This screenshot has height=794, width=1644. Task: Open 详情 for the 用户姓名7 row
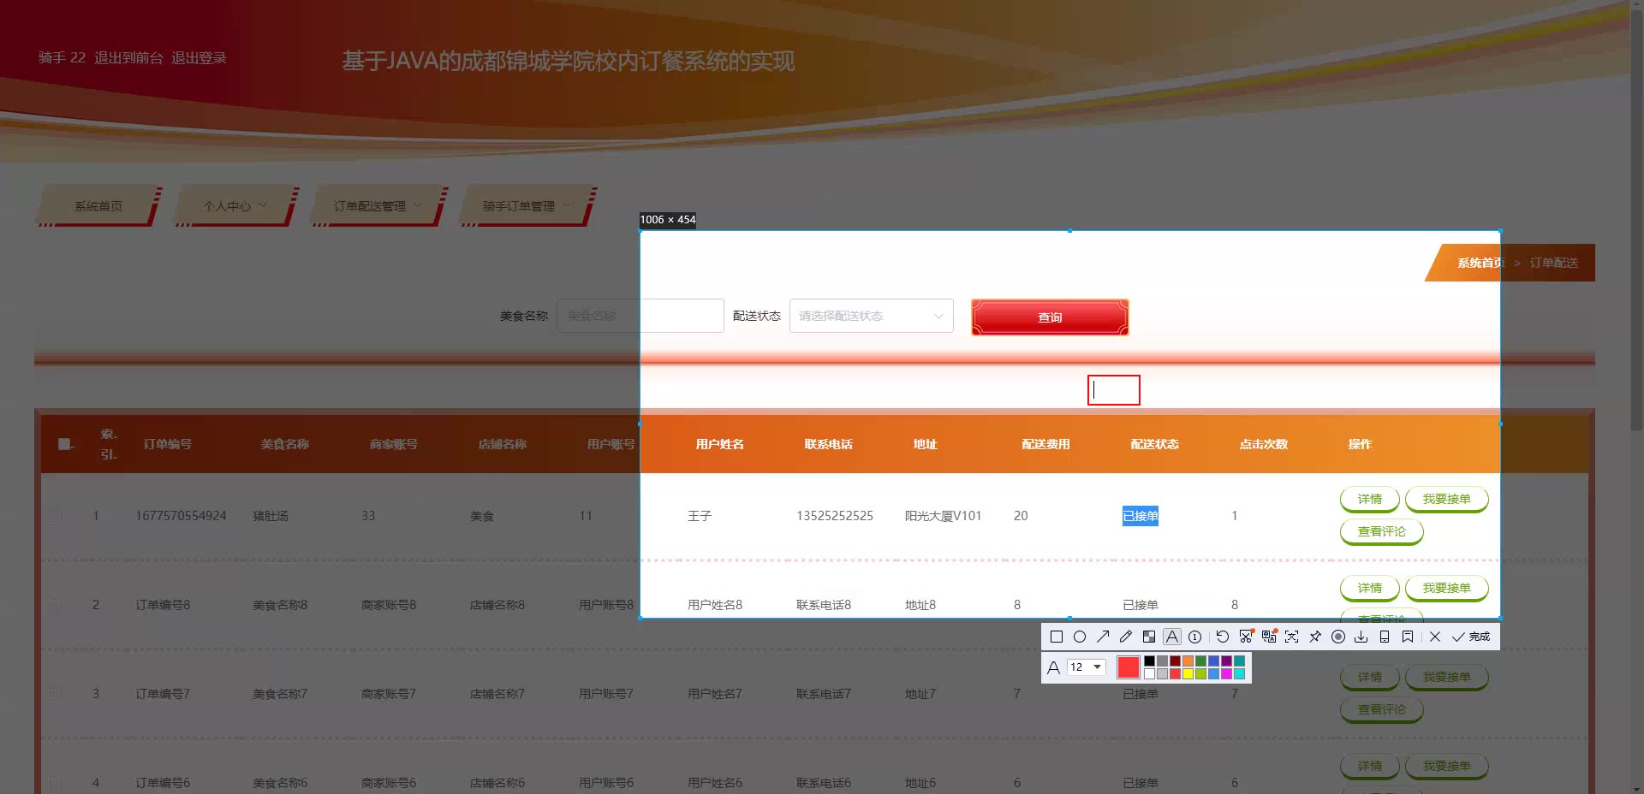point(1369,677)
